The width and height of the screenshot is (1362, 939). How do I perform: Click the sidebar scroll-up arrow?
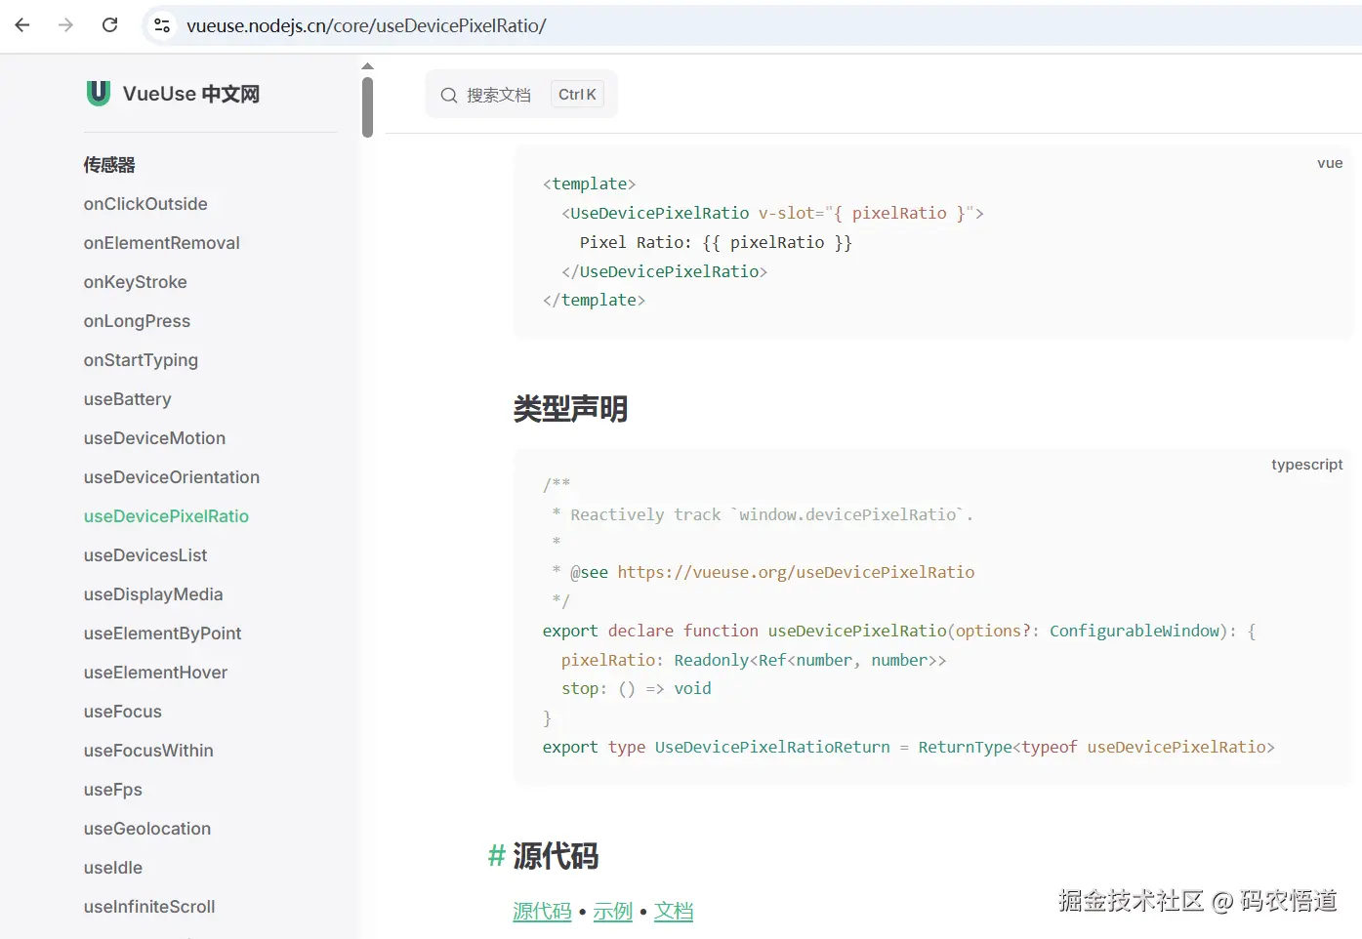pos(367,66)
